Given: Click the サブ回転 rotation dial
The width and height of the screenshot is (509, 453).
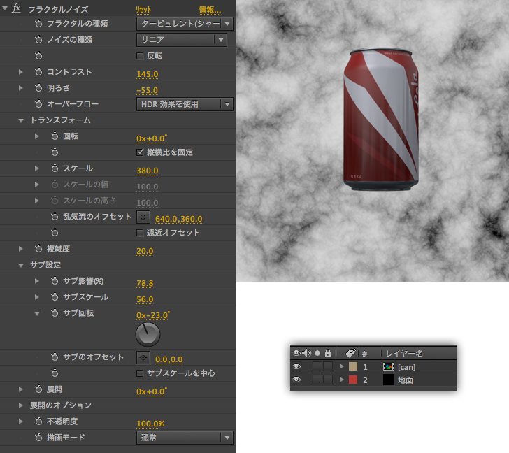Looking at the screenshot, I should (x=148, y=335).
